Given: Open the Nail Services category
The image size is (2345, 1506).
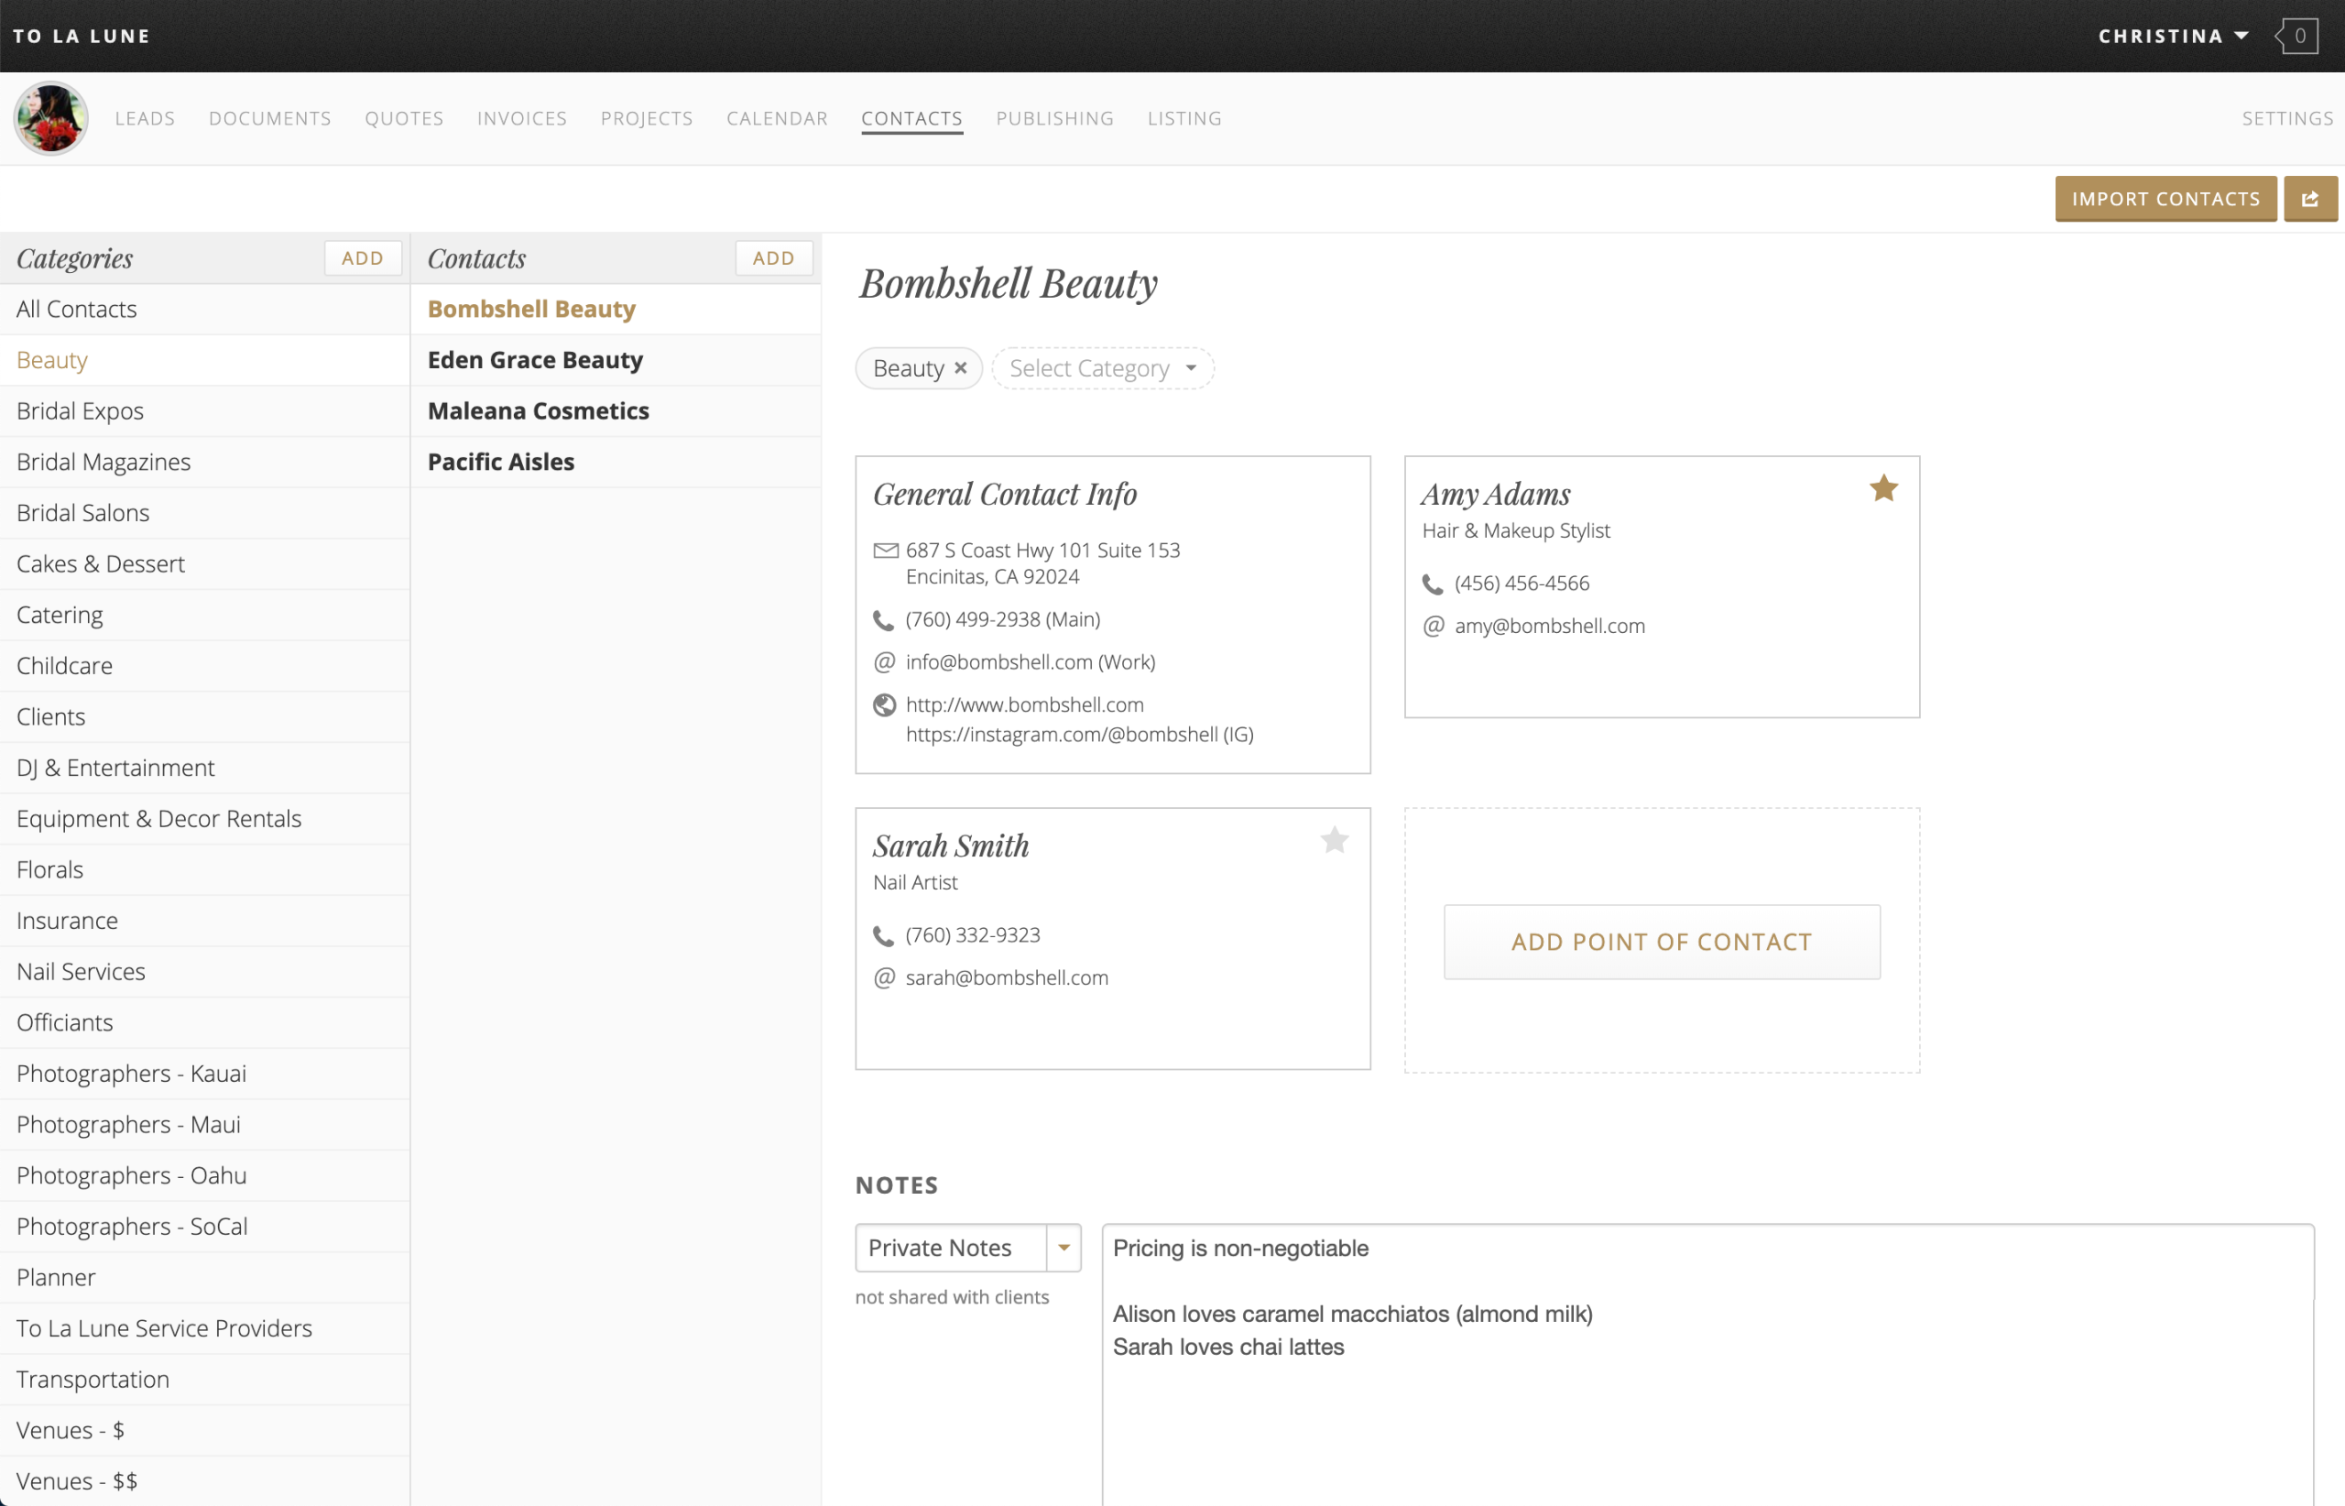Looking at the screenshot, I should click(204, 971).
